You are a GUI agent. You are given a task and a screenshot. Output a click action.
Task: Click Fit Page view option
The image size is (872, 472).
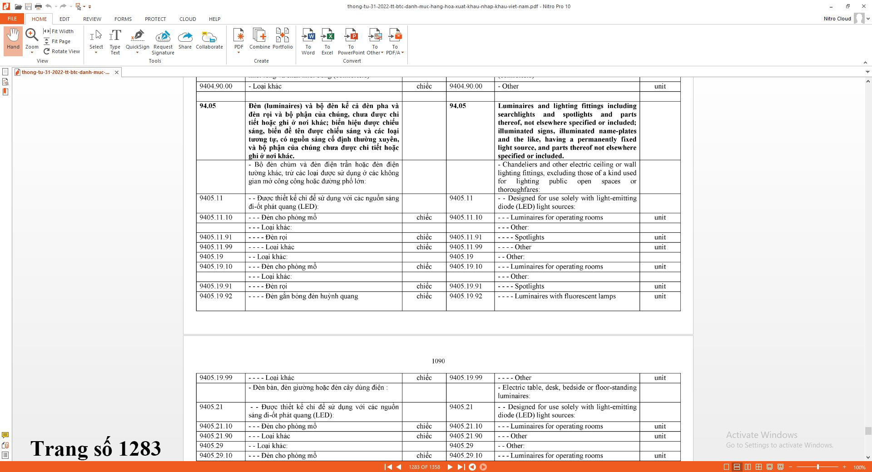coord(57,41)
